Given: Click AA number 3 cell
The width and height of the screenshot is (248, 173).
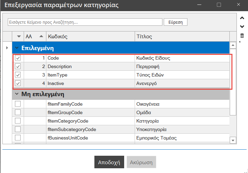Looking at the screenshot, I should 35,75.
